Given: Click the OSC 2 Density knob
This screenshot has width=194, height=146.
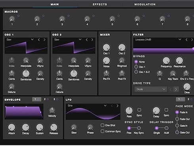Looking at the screenshot, I should point(88,73).
